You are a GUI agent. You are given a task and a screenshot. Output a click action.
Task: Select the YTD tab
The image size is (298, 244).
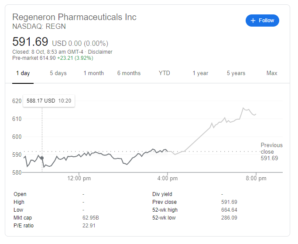[164, 73]
